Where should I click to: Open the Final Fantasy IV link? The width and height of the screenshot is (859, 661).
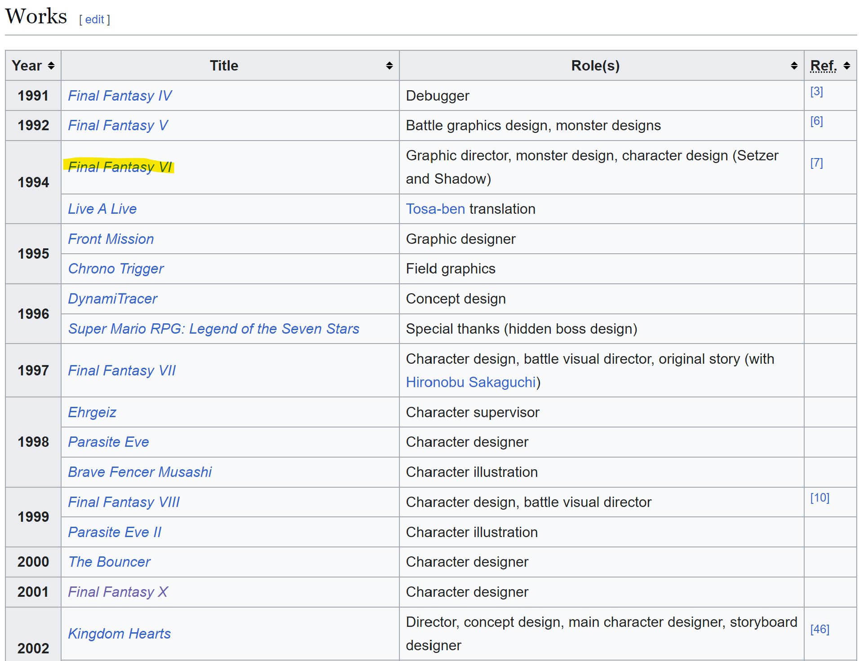click(120, 96)
